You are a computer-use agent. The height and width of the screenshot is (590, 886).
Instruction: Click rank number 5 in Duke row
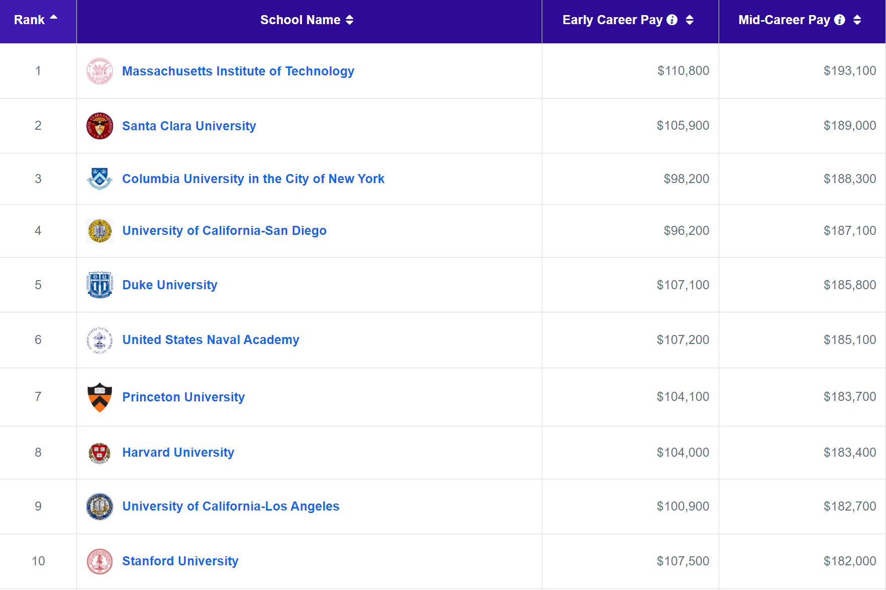coord(38,285)
